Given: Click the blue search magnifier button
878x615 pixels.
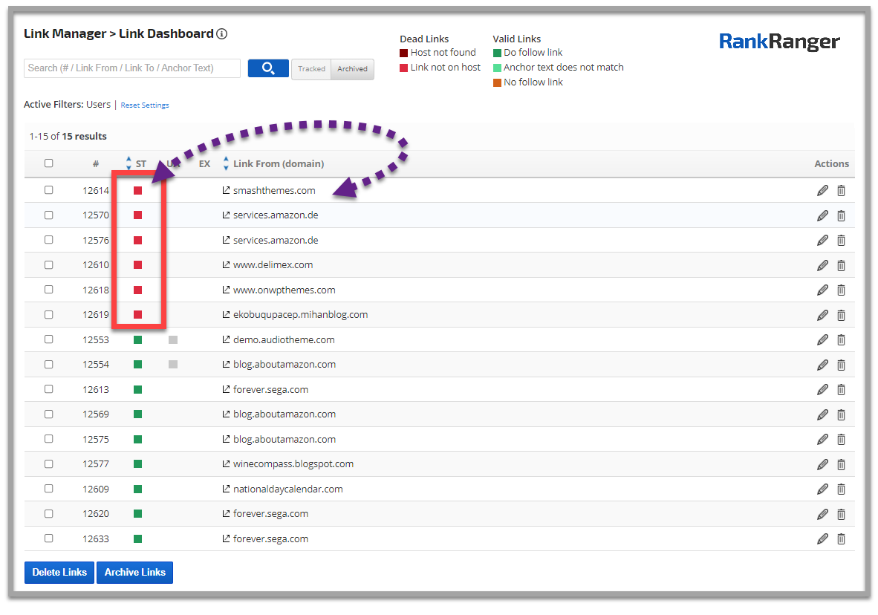Looking at the screenshot, I should 268,68.
